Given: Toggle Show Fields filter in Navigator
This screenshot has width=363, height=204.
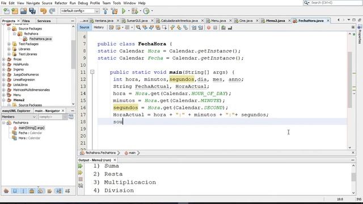Looking at the screenshot, I should coord(15,191).
